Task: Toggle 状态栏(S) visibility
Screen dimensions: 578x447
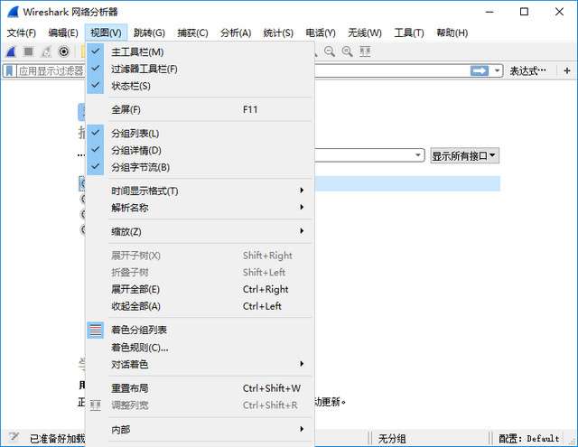Action: coord(200,86)
